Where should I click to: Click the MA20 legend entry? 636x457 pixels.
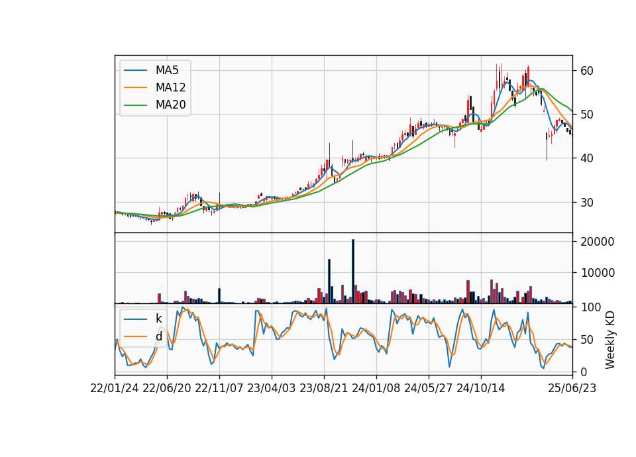coord(154,105)
